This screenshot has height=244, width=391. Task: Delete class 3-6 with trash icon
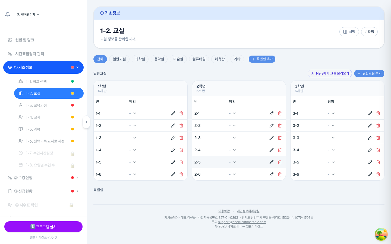coord(378,174)
